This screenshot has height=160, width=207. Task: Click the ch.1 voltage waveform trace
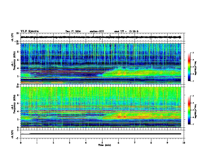coord(101,37)
